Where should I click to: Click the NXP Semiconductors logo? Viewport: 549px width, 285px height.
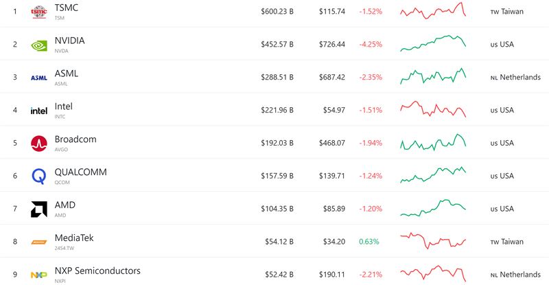(39, 275)
